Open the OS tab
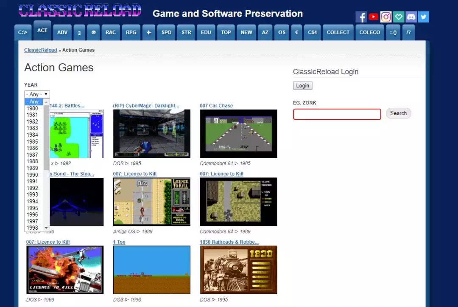This screenshot has width=458, height=307. tap(282, 32)
